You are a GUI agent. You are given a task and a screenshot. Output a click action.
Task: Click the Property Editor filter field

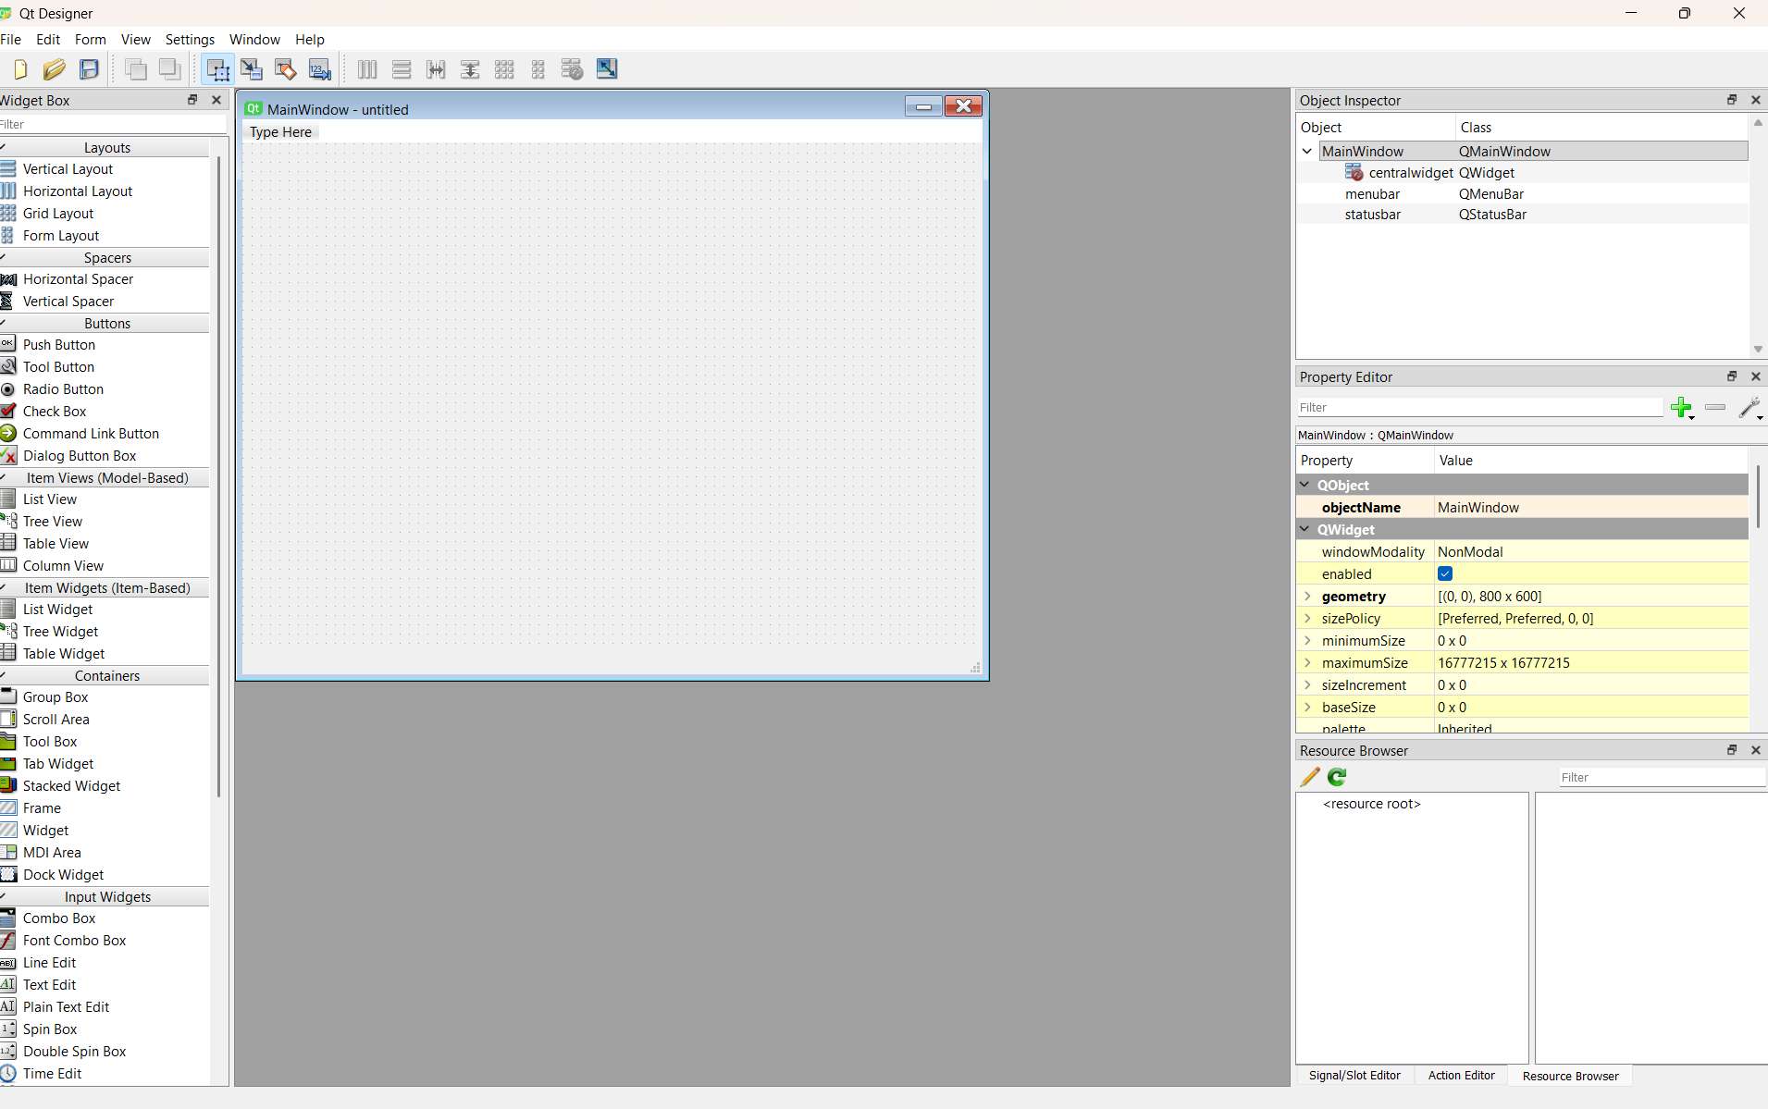tap(1479, 408)
